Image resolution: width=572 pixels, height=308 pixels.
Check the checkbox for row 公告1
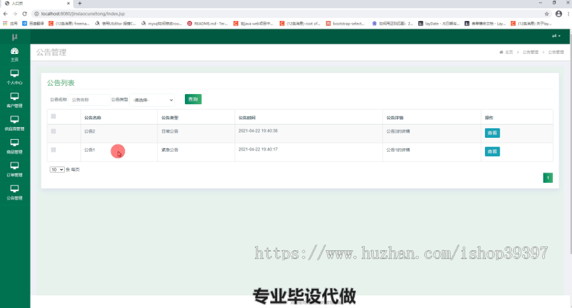(53, 150)
